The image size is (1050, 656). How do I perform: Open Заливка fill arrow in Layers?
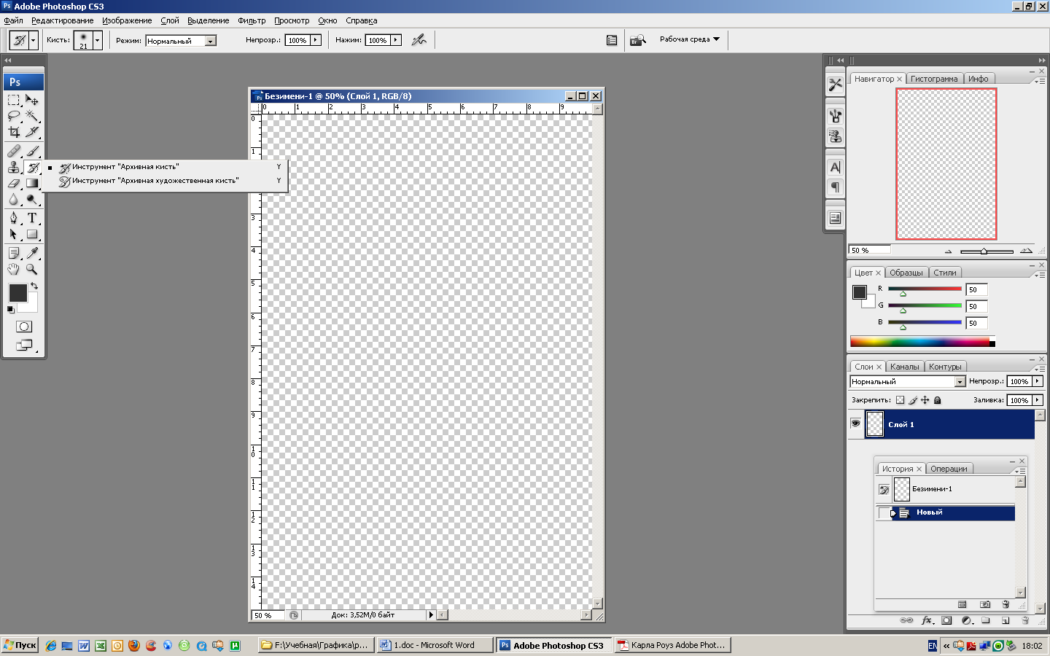click(x=1038, y=400)
